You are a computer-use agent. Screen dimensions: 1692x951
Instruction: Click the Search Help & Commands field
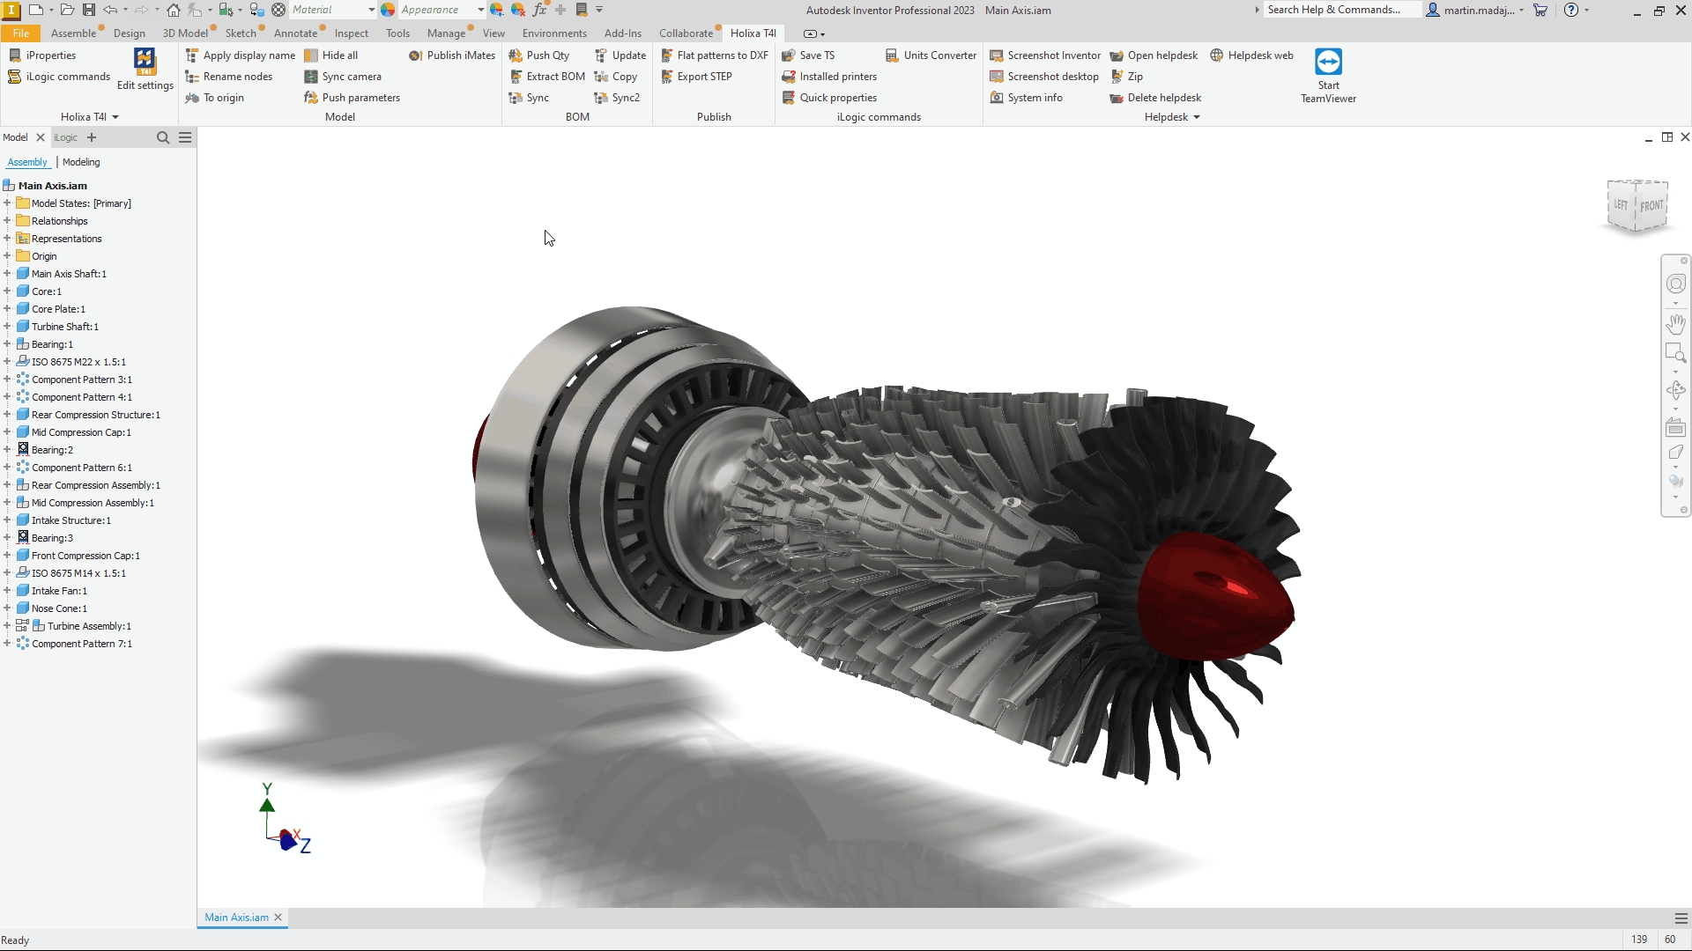click(x=1339, y=10)
